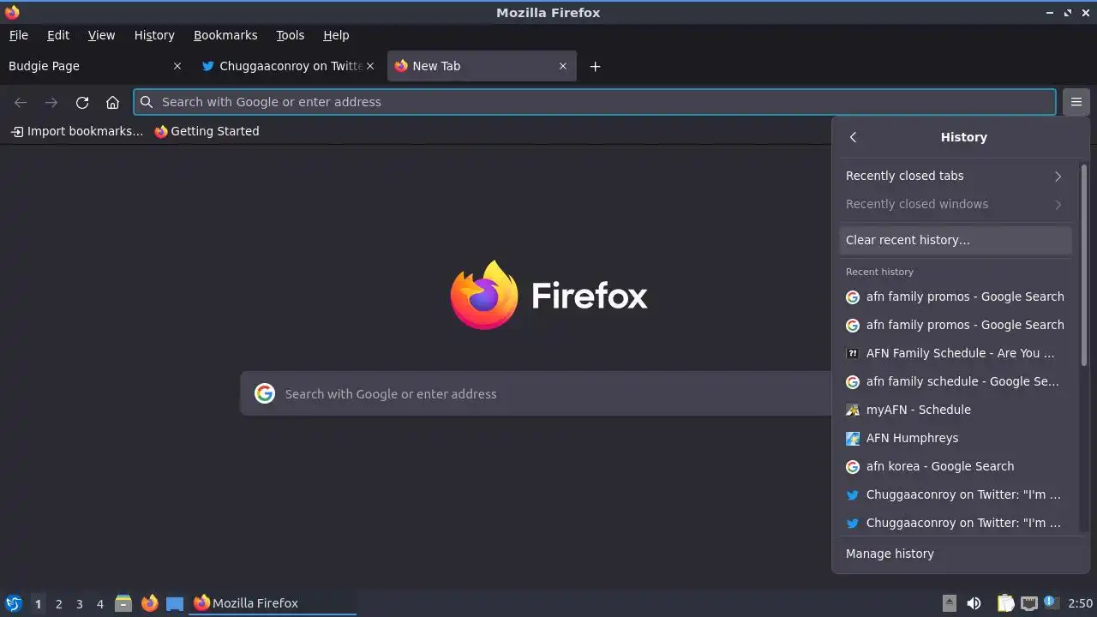Click the disabled browser Forward arrow
The image size is (1097, 617).
pyautogui.click(x=51, y=102)
